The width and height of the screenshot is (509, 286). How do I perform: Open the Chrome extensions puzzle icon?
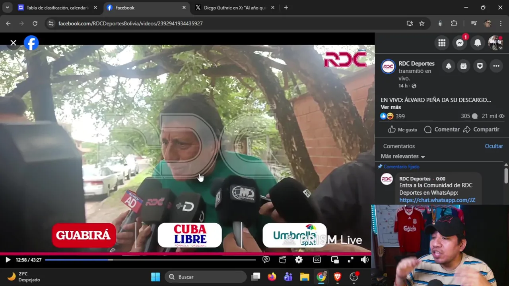pyautogui.click(x=454, y=23)
